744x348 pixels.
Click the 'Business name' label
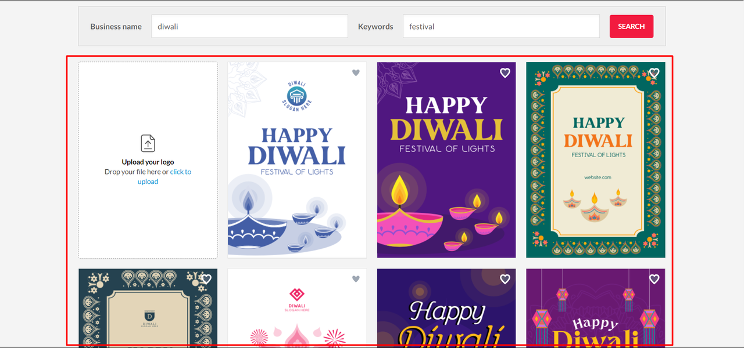[116, 26]
